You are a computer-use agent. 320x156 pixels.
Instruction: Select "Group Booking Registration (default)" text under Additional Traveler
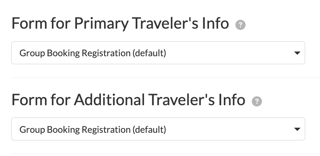click(x=93, y=130)
